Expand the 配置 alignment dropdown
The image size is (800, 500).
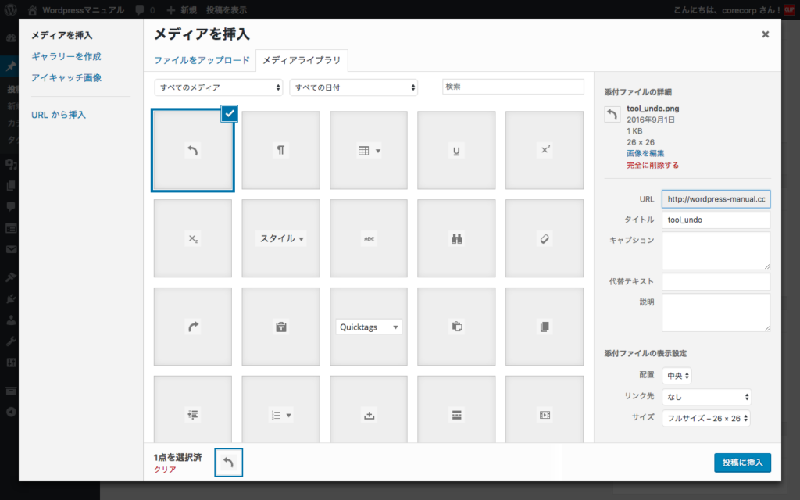point(677,376)
